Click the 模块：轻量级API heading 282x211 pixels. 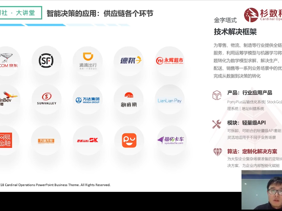click(x=247, y=122)
